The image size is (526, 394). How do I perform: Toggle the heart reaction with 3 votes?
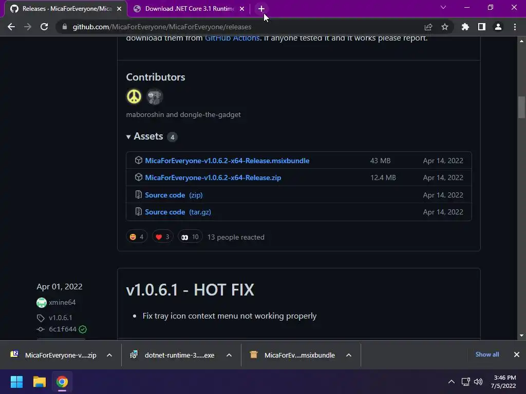click(162, 237)
